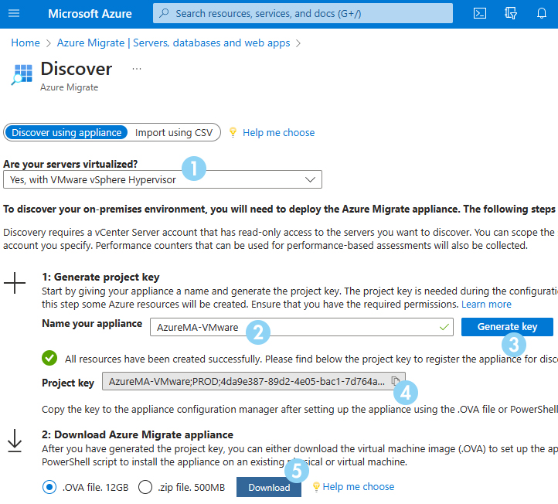The image size is (558, 504).
Task: Open the Cloud Shell icon
Action: (480, 13)
